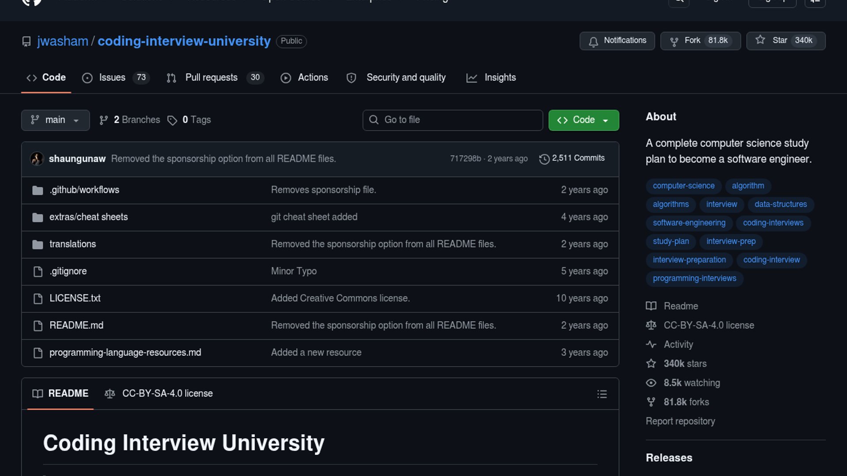Click shaungunaw's avatar thumbnail
The height and width of the screenshot is (476, 847).
[x=37, y=159]
